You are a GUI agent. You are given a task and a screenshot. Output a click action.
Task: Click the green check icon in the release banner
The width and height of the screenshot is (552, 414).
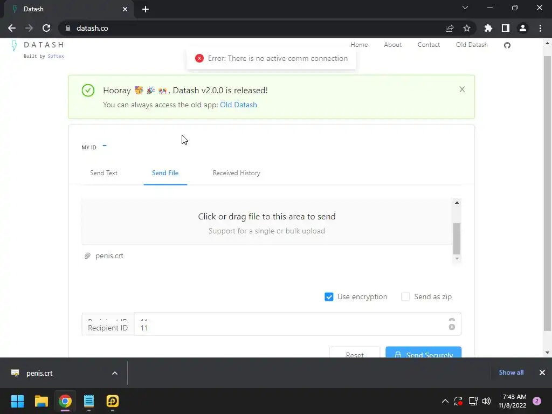tap(88, 91)
